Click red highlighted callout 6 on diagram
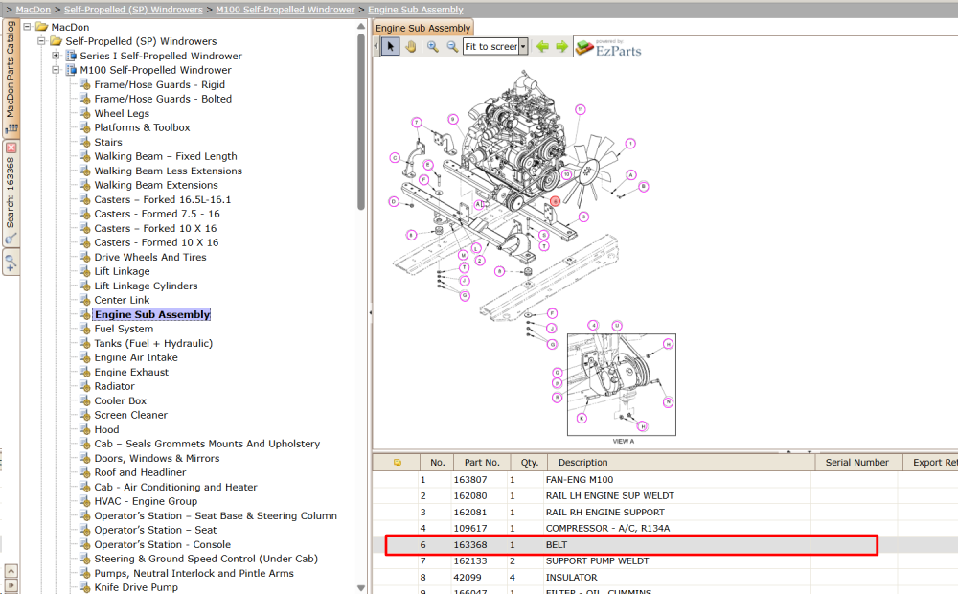Viewport: 958px width, 594px height. click(555, 201)
